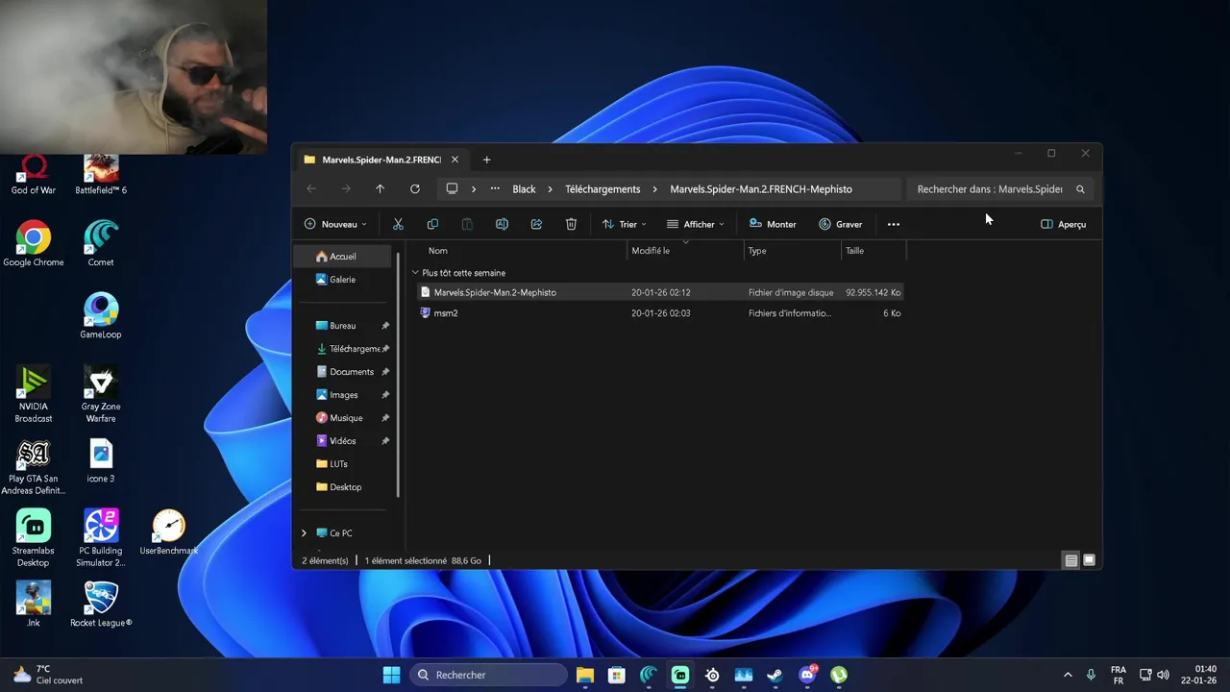Click Black in the address breadcrumb
Screen dimensions: 1230x692
click(524, 189)
